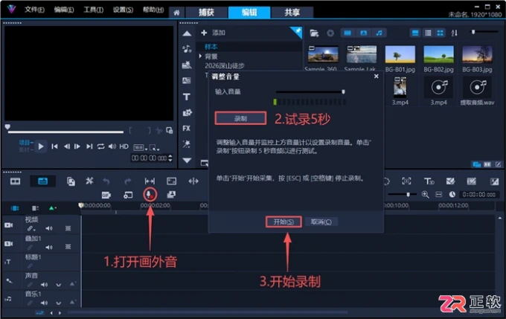Mute the 视频 track
Screen dimensions: 506x319
(49, 228)
